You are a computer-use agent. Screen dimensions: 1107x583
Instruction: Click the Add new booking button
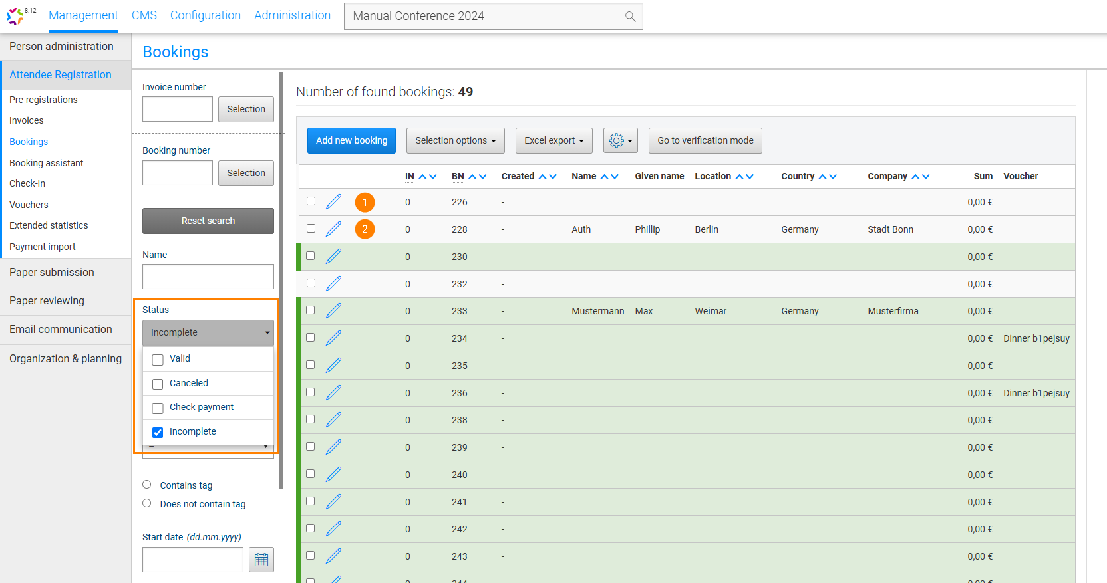351,141
